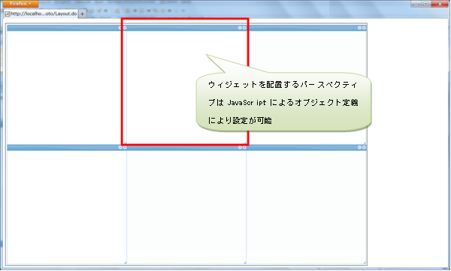The width and height of the screenshot is (451, 271).
Task: Click the left round icon in bottom-middle panel header
Action: click(x=240, y=147)
